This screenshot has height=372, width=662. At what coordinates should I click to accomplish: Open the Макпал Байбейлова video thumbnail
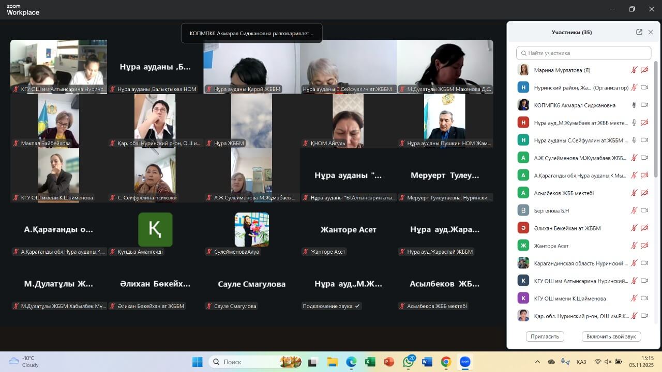click(x=58, y=121)
